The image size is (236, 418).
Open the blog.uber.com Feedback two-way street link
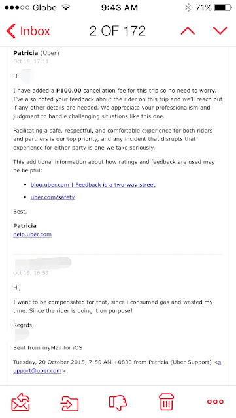point(93,185)
